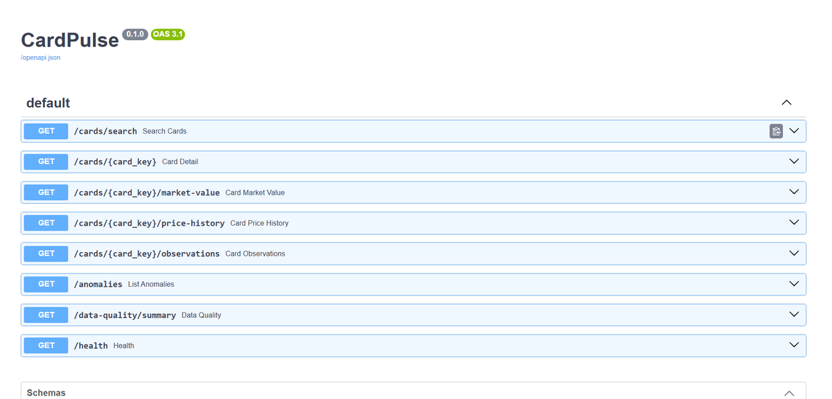The image size is (832, 399).
Task: Click the Card Detail summary text
Action: point(180,161)
